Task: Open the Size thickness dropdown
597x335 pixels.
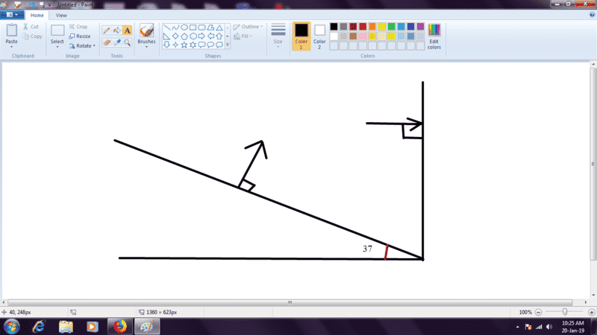Action: [x=278, y=36]
